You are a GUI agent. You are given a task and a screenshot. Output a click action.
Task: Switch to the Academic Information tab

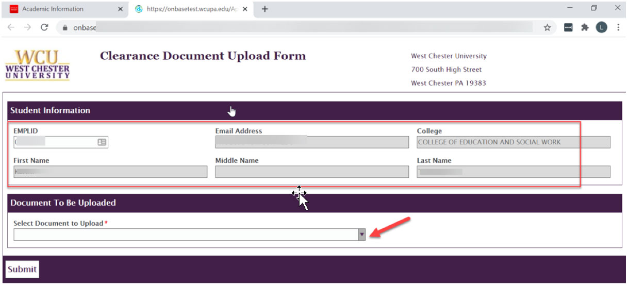pyautogui.click(x=57, y=9)
